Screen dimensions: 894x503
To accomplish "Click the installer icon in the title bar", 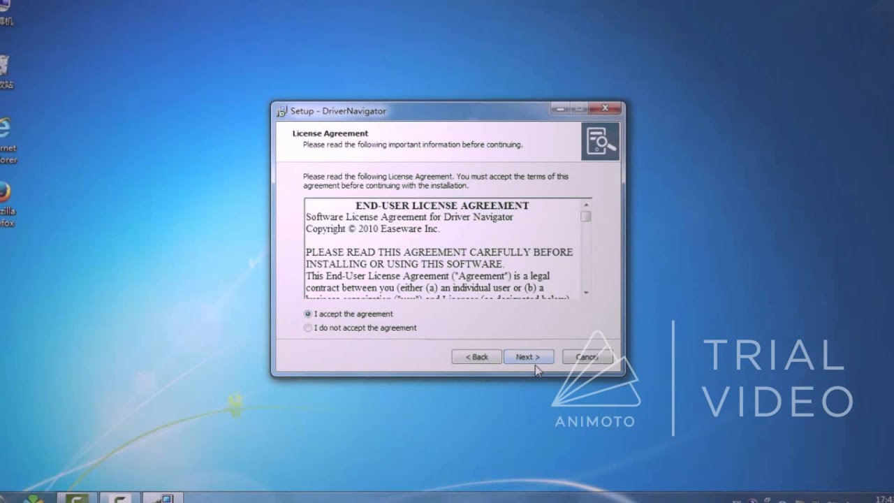I will (282, 111).
